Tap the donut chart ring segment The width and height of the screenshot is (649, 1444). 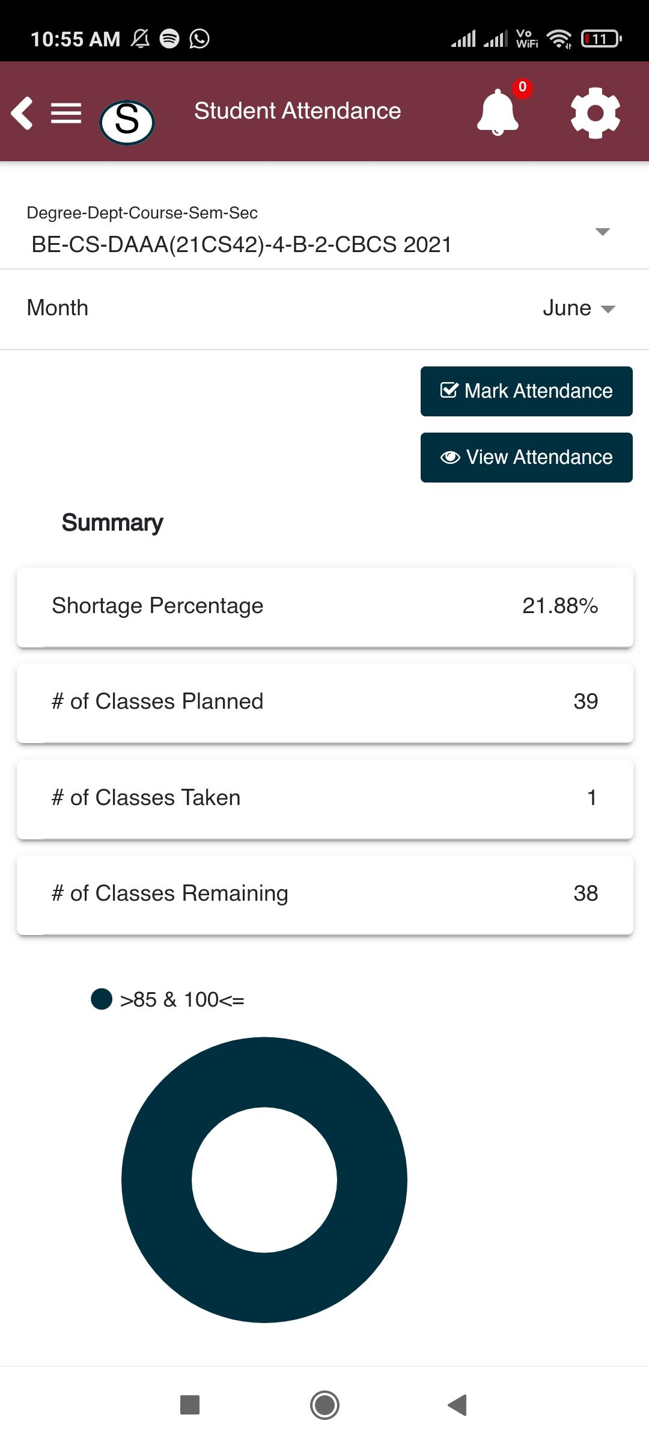264,1072
